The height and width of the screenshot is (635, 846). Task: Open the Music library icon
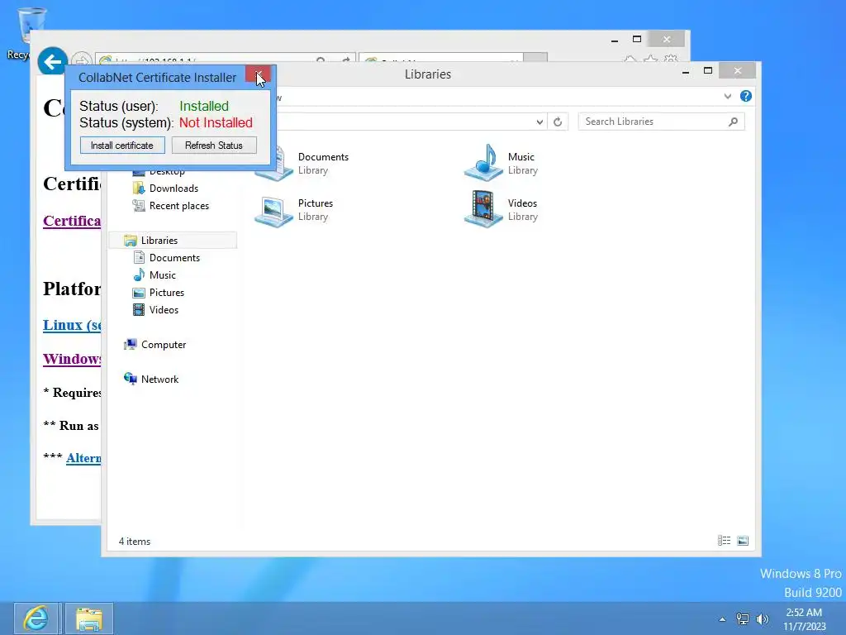483,163
